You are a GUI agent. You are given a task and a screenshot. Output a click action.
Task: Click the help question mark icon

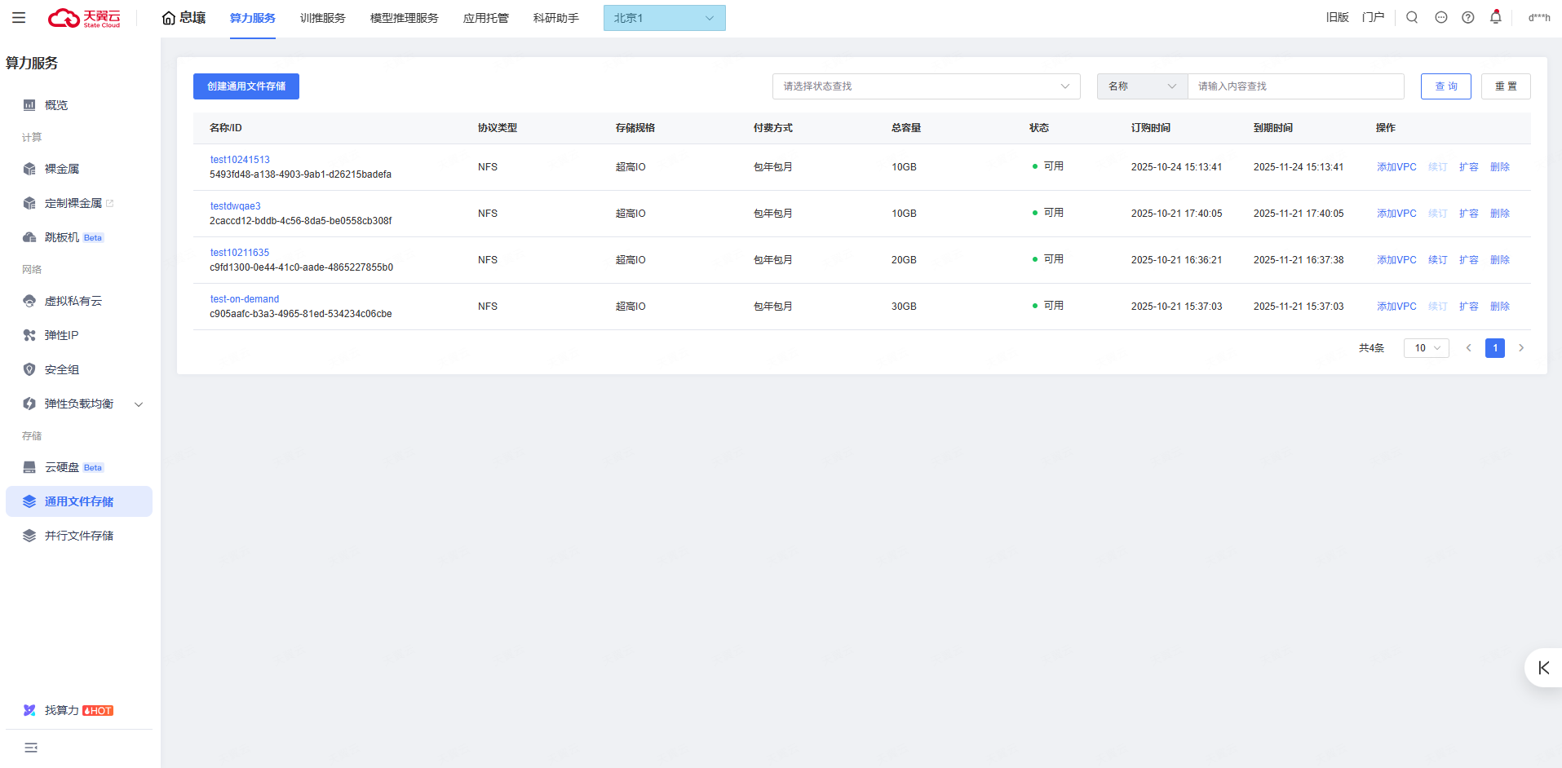pos(1467,18)
